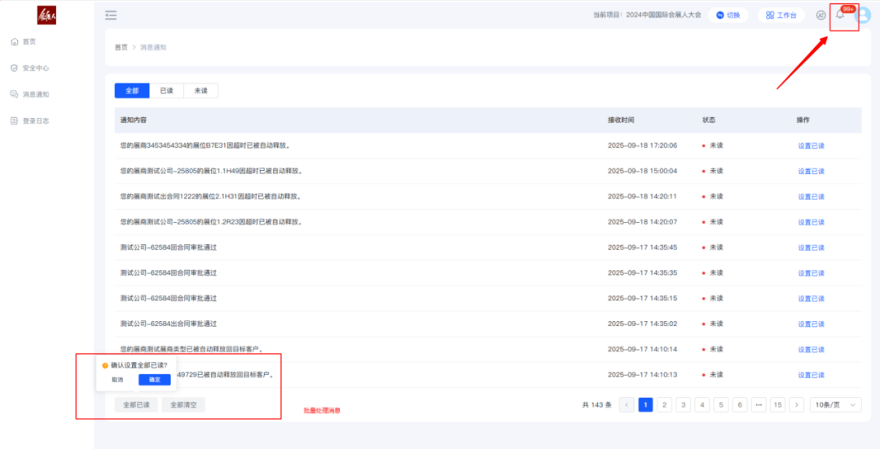The height and width of the screenshot is (449, 880).
Task: Click the 切换 project switch button
Action: pos(728,15)
